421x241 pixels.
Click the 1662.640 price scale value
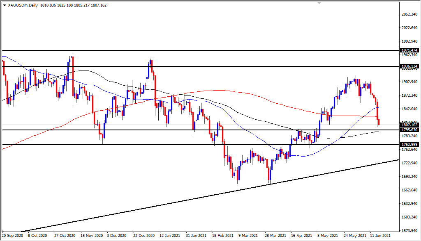coord(409,190)
